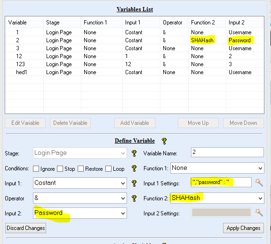
Task: Click the Variable Name input field
Action: click(x=227, y=152)
